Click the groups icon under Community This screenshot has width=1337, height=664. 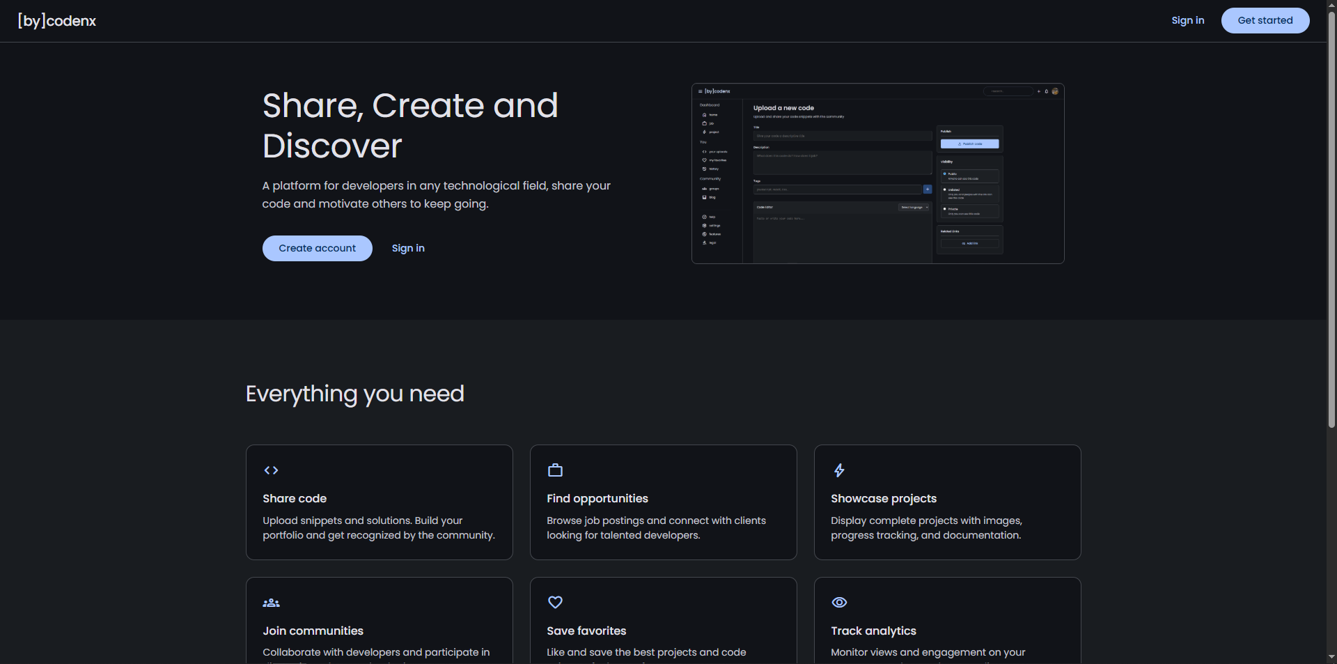tap(704, 189)
